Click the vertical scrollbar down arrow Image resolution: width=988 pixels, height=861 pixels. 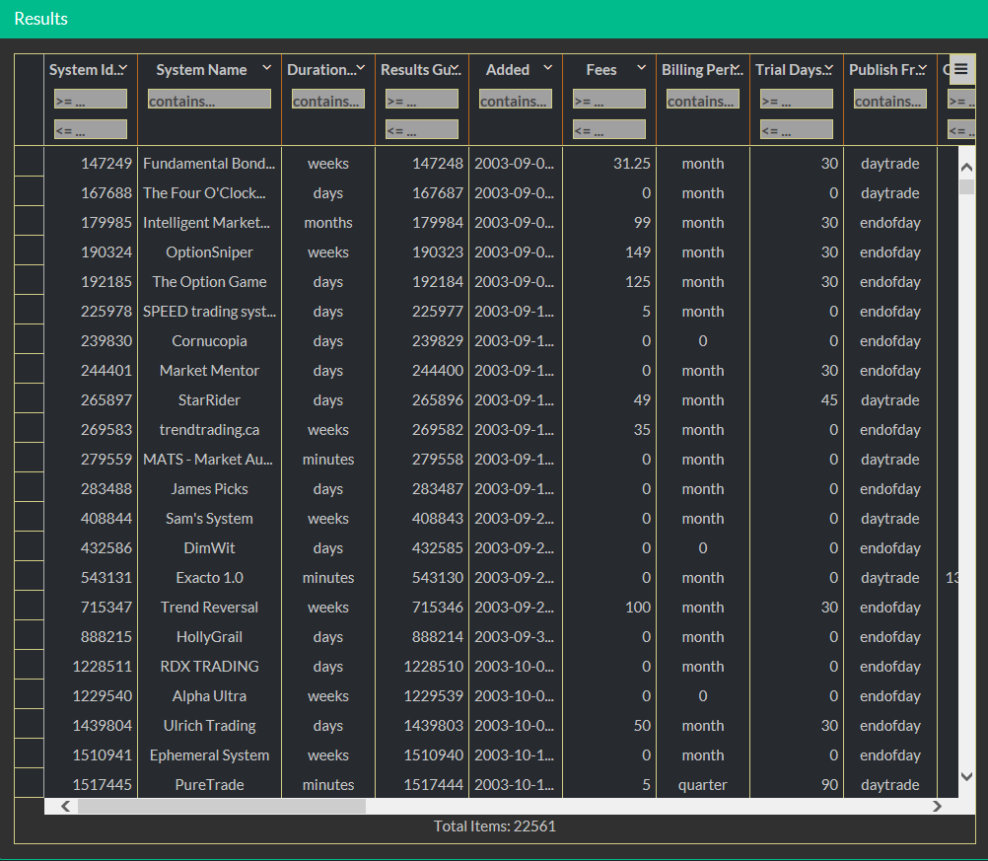pyautogui.click(x=966, y=776)
